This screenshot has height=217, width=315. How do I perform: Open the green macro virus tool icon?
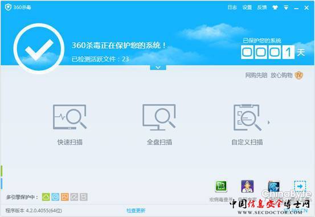click(221, 186)
